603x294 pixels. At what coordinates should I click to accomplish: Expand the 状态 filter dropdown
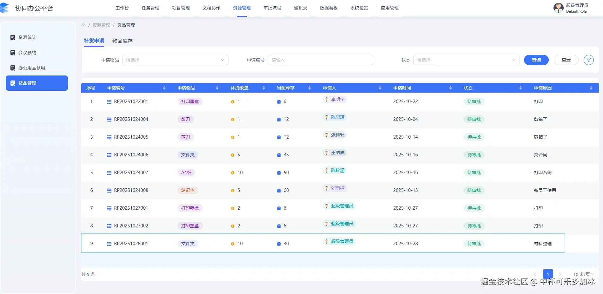466,60
